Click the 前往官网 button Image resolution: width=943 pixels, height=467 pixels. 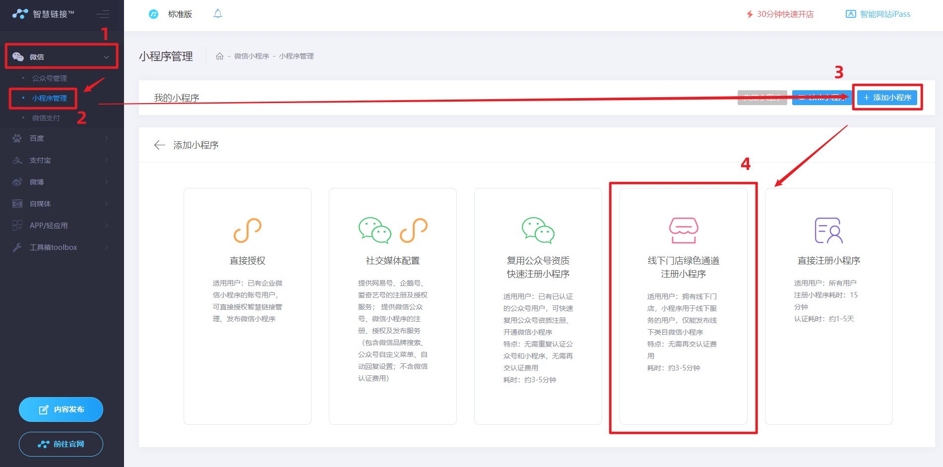pyautogui.click(x=61, y=444)
